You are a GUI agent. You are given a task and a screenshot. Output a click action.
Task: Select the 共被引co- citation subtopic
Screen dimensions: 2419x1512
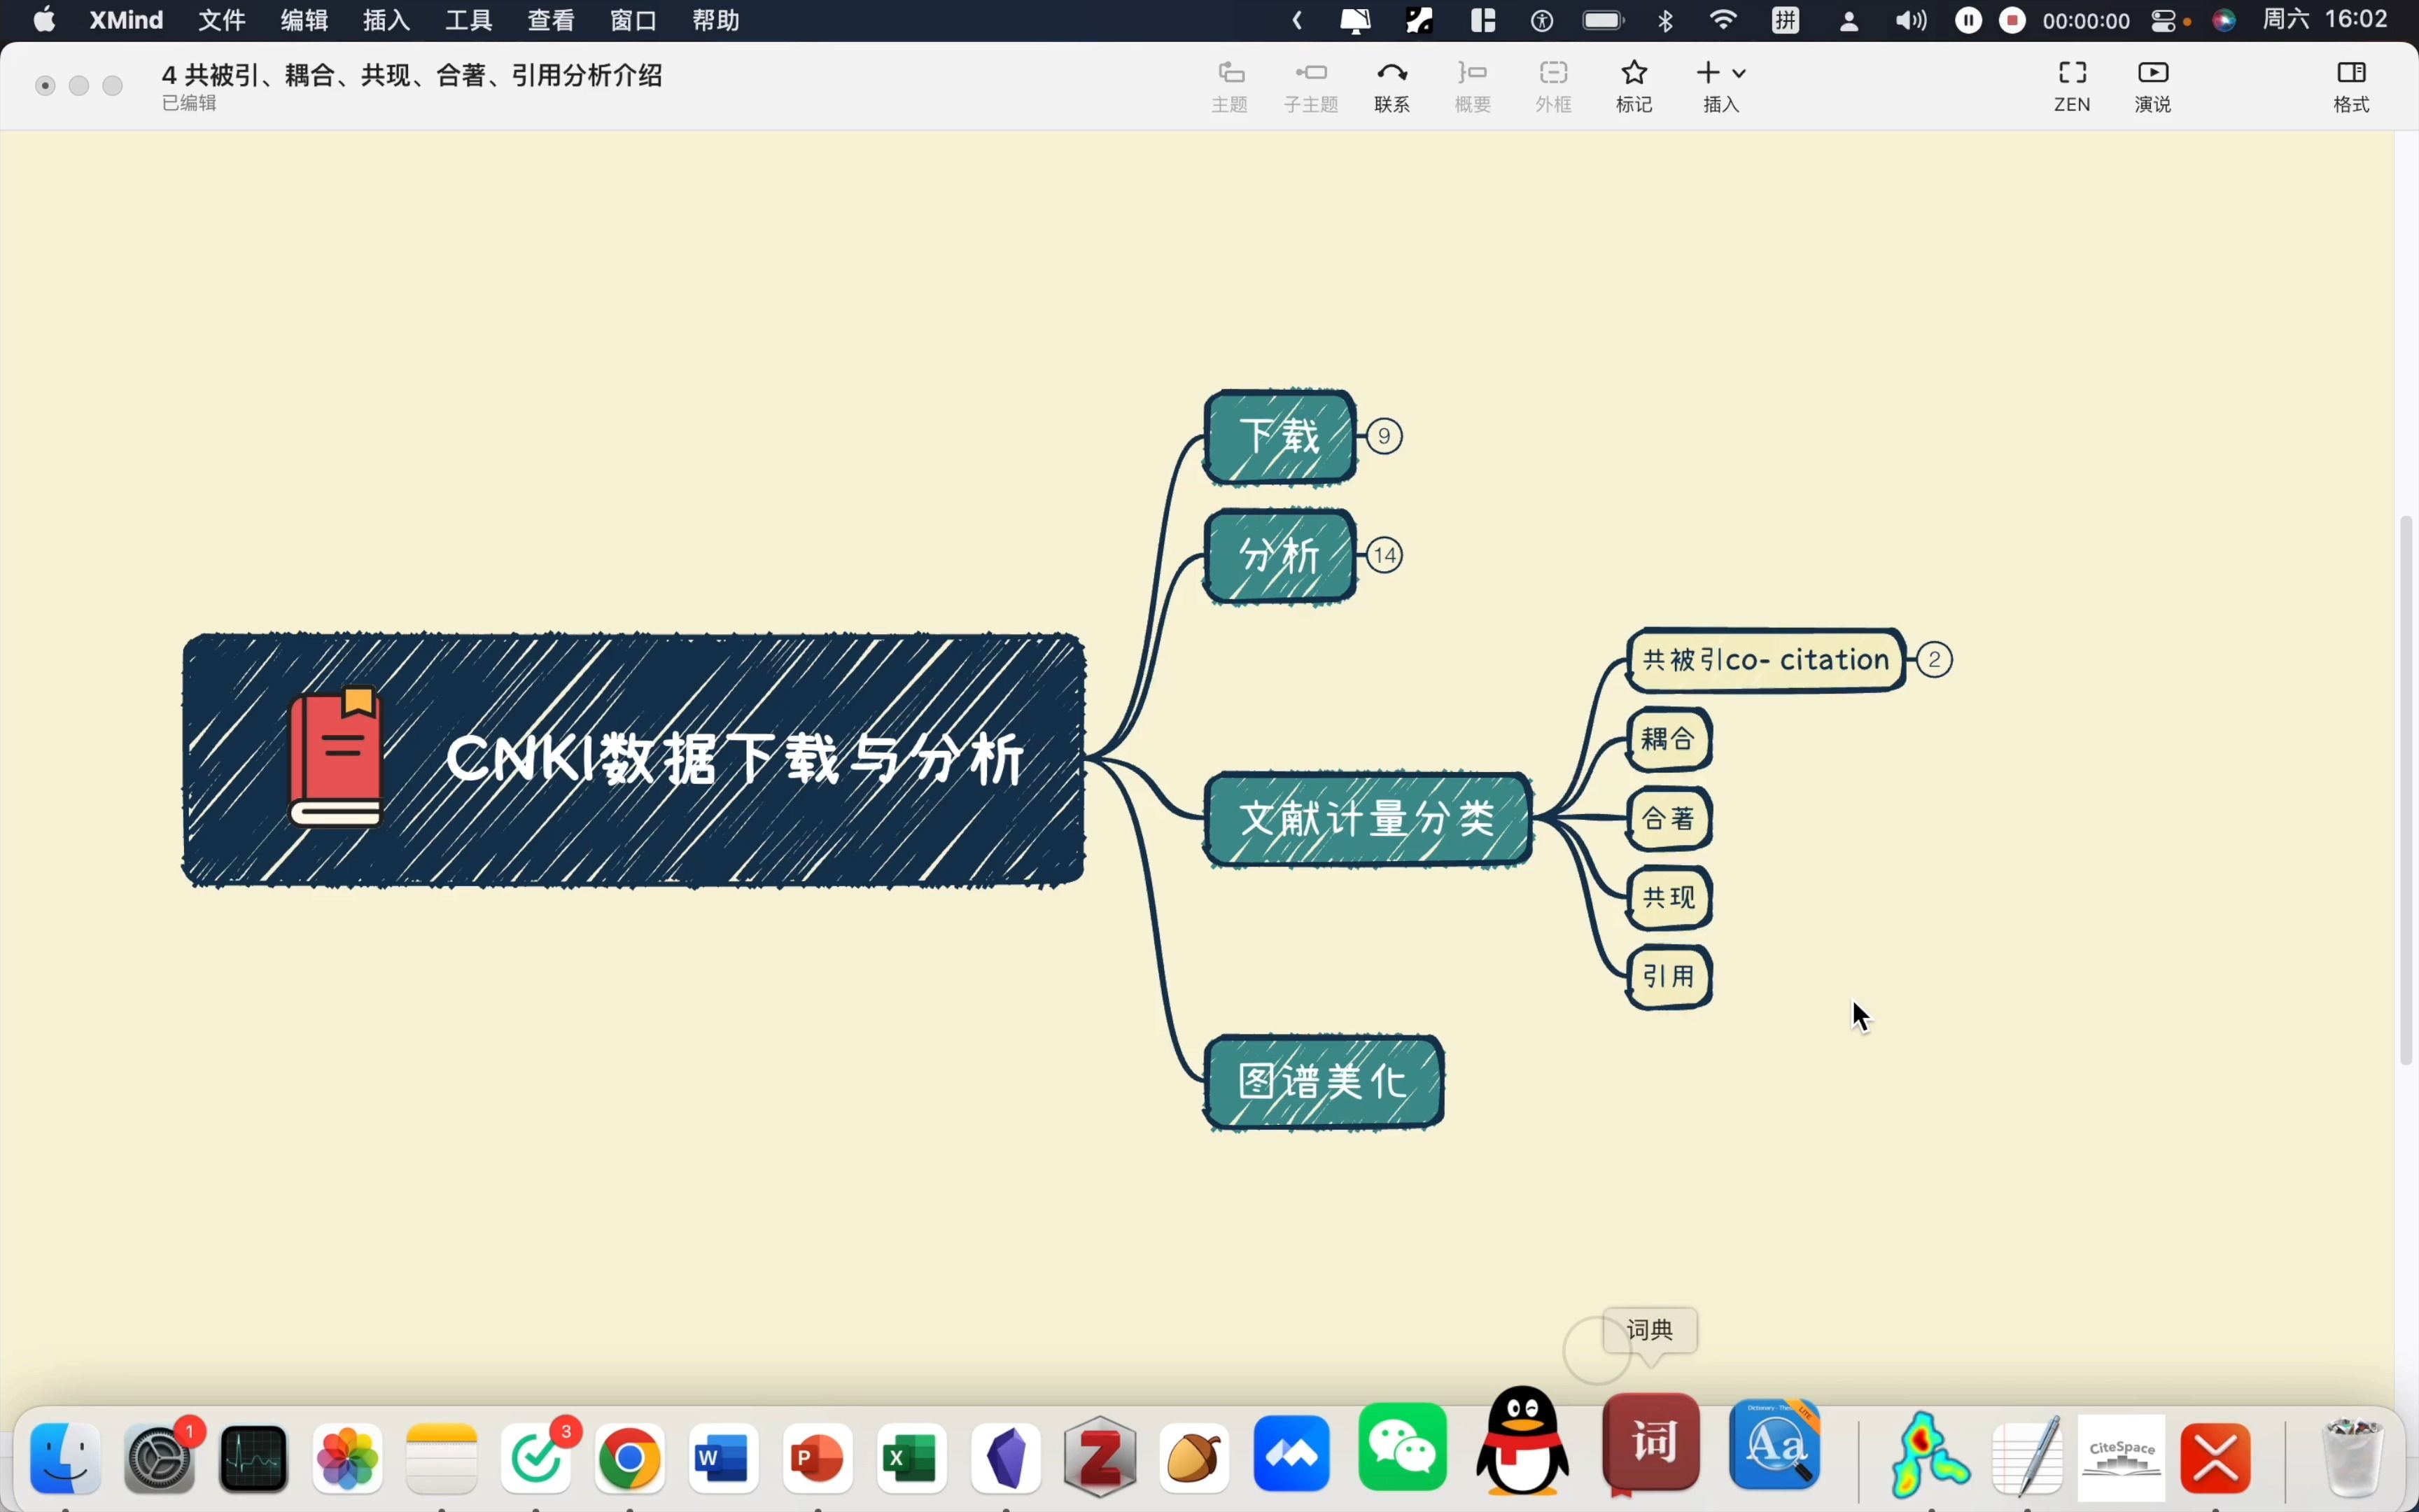(x=1766, y=660)
